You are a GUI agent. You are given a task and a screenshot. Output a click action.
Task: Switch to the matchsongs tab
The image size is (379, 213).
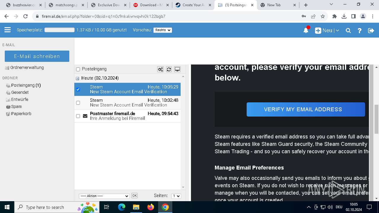[x=66, y=5]
